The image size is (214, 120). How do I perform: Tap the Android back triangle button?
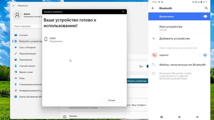click(x=197, y=117)
